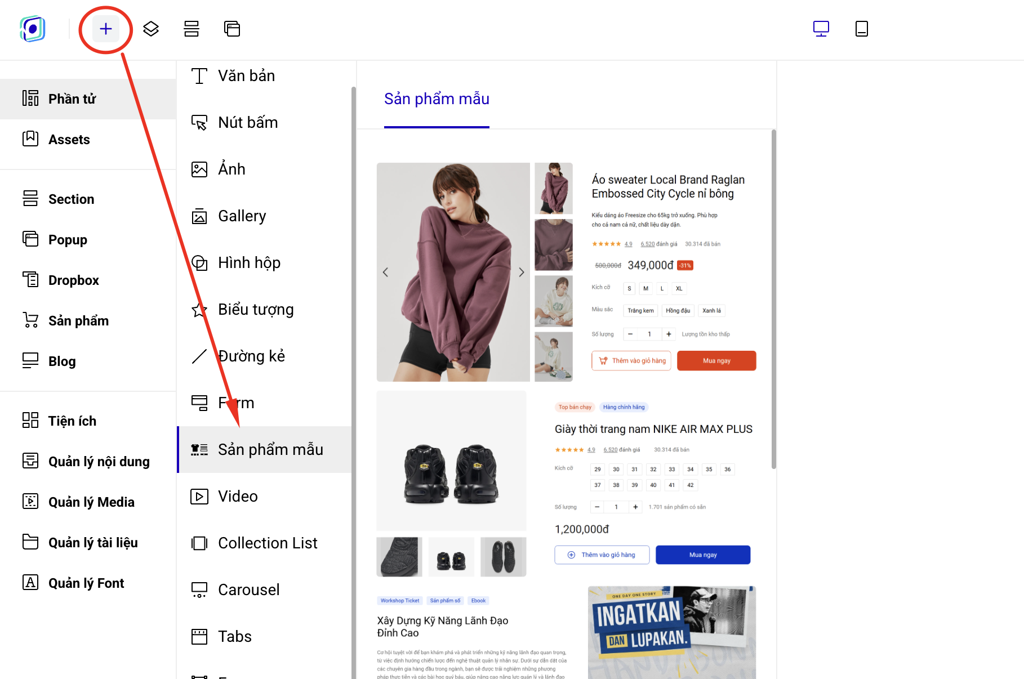Switch to desktop view icon
This screenshot has height=679, width=1024.
(821, 29)
